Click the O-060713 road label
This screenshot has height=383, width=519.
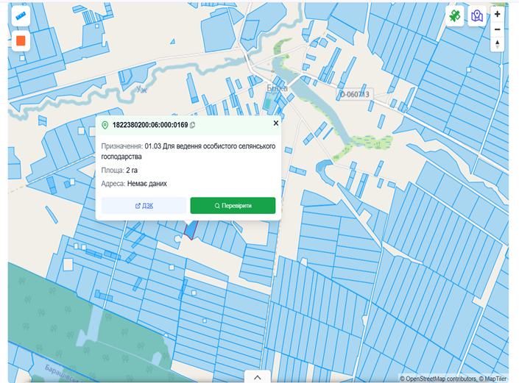(x=355, y=95)
